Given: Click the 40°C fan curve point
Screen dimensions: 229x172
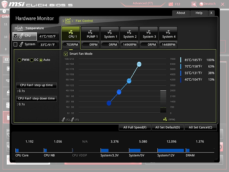Looking at the screenshot, I should (x=109, y=103).
